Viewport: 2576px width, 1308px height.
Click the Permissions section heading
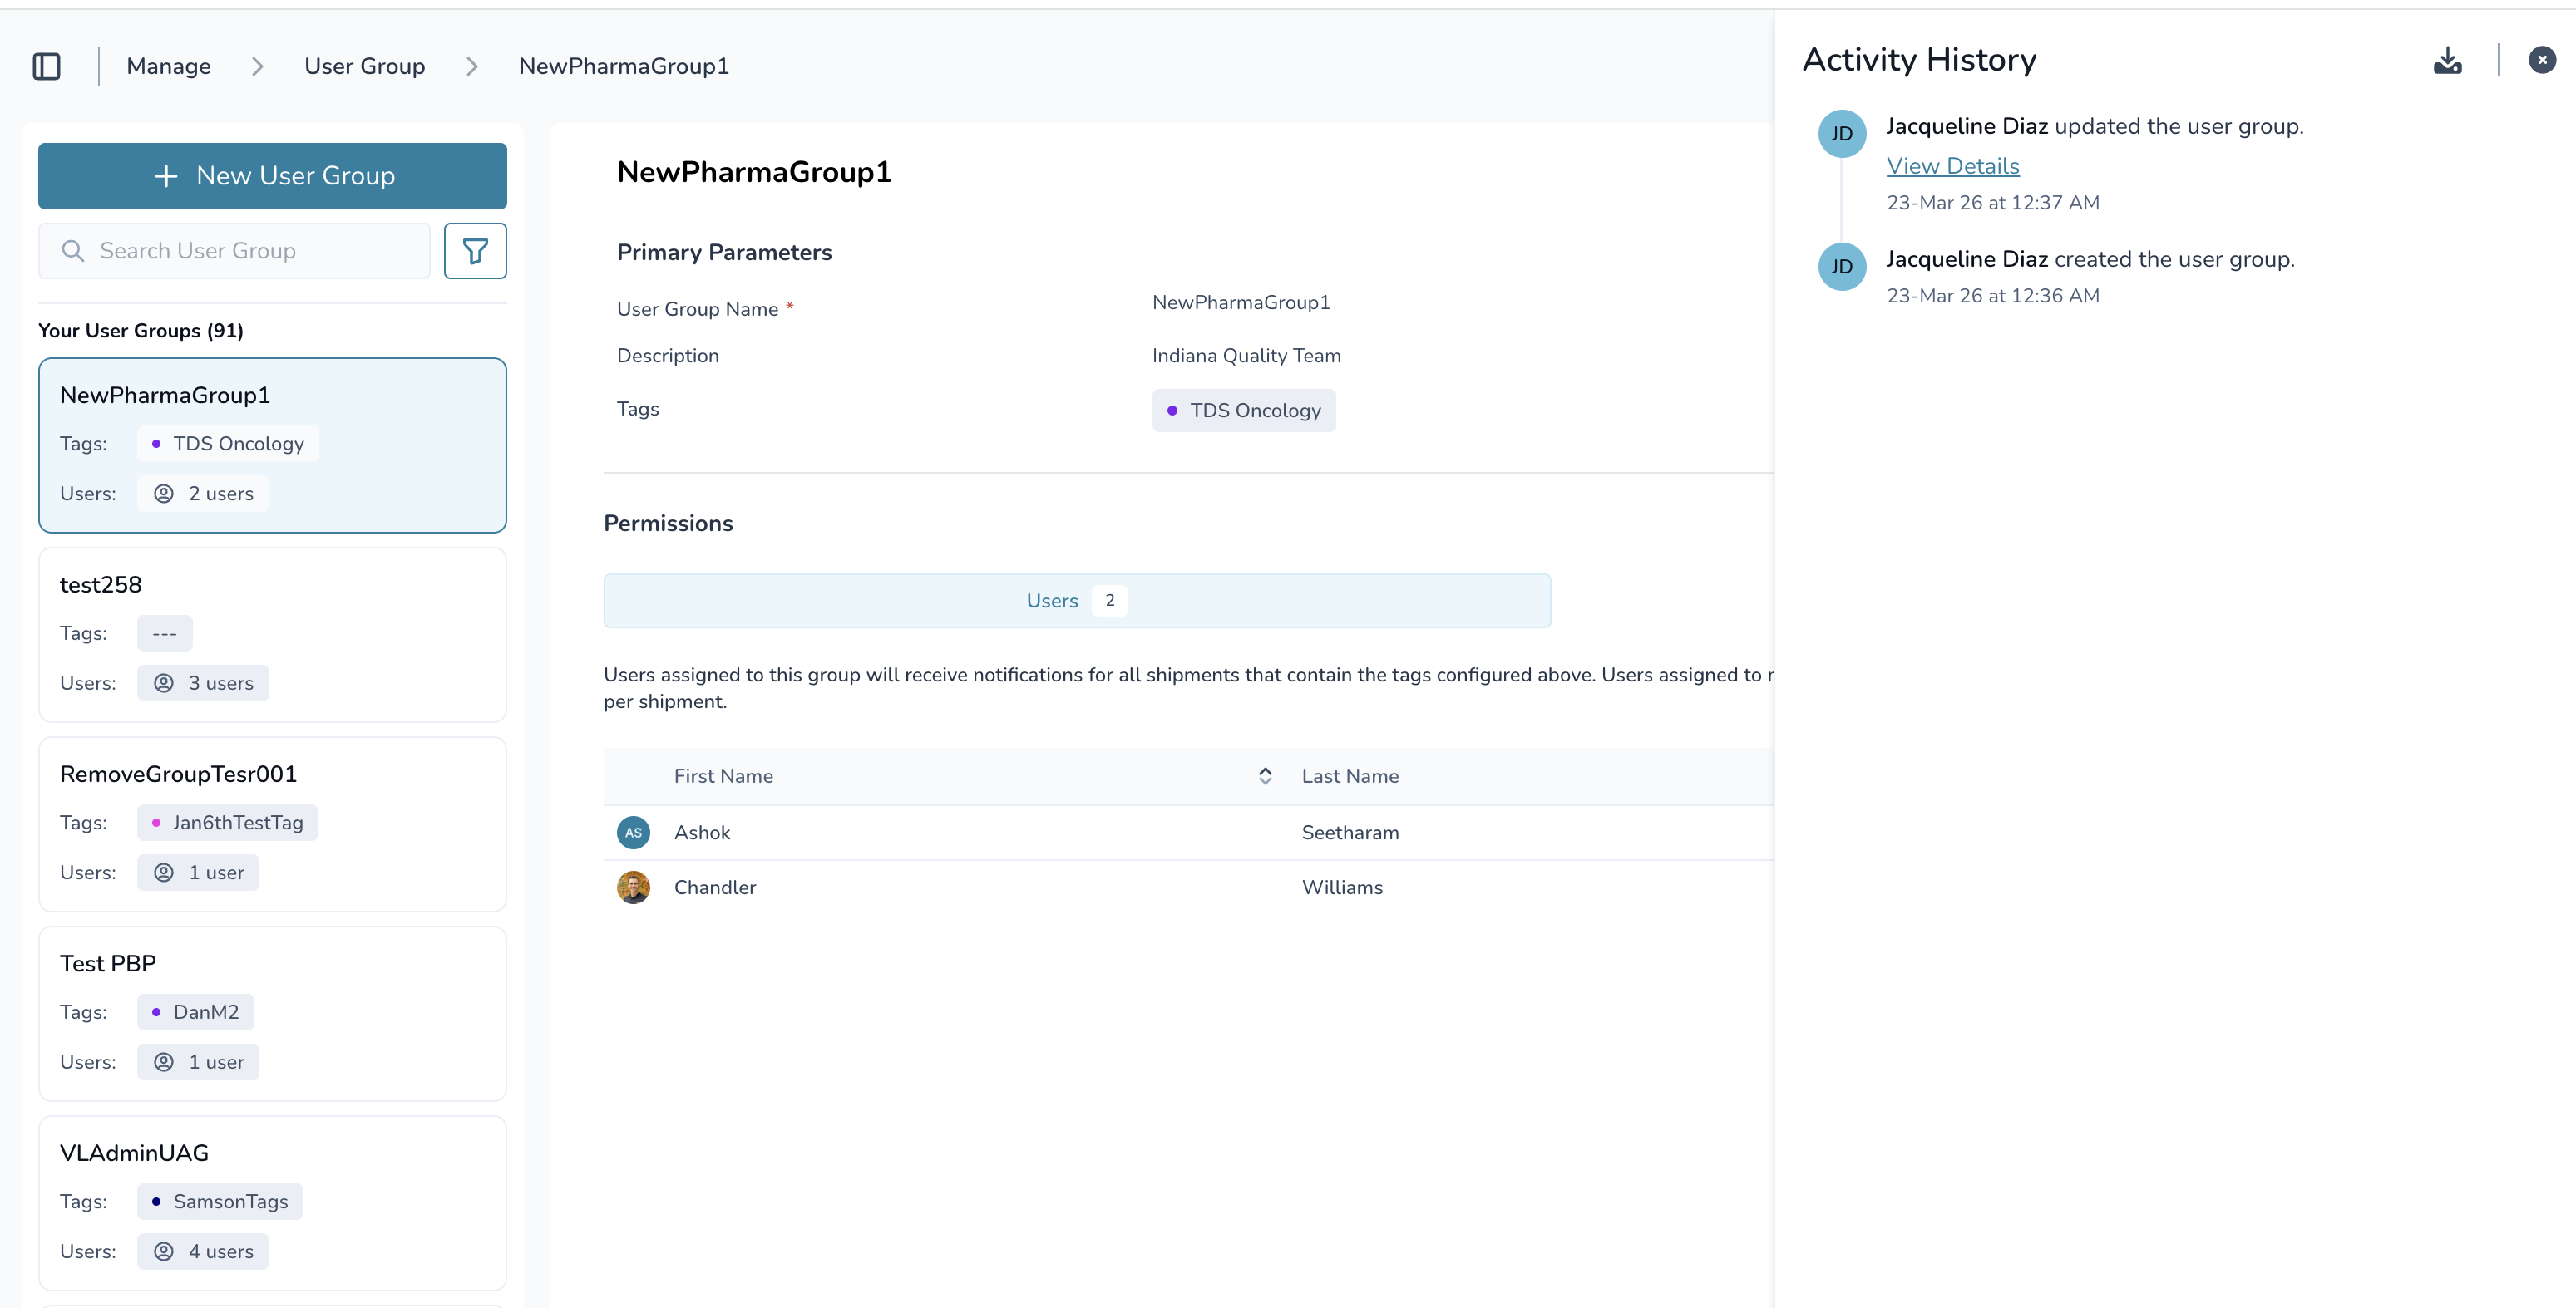[x=668, y=524]
